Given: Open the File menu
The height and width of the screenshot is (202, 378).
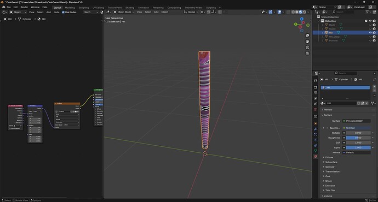Looking at the screenshot, I should [x=9, y=7].
